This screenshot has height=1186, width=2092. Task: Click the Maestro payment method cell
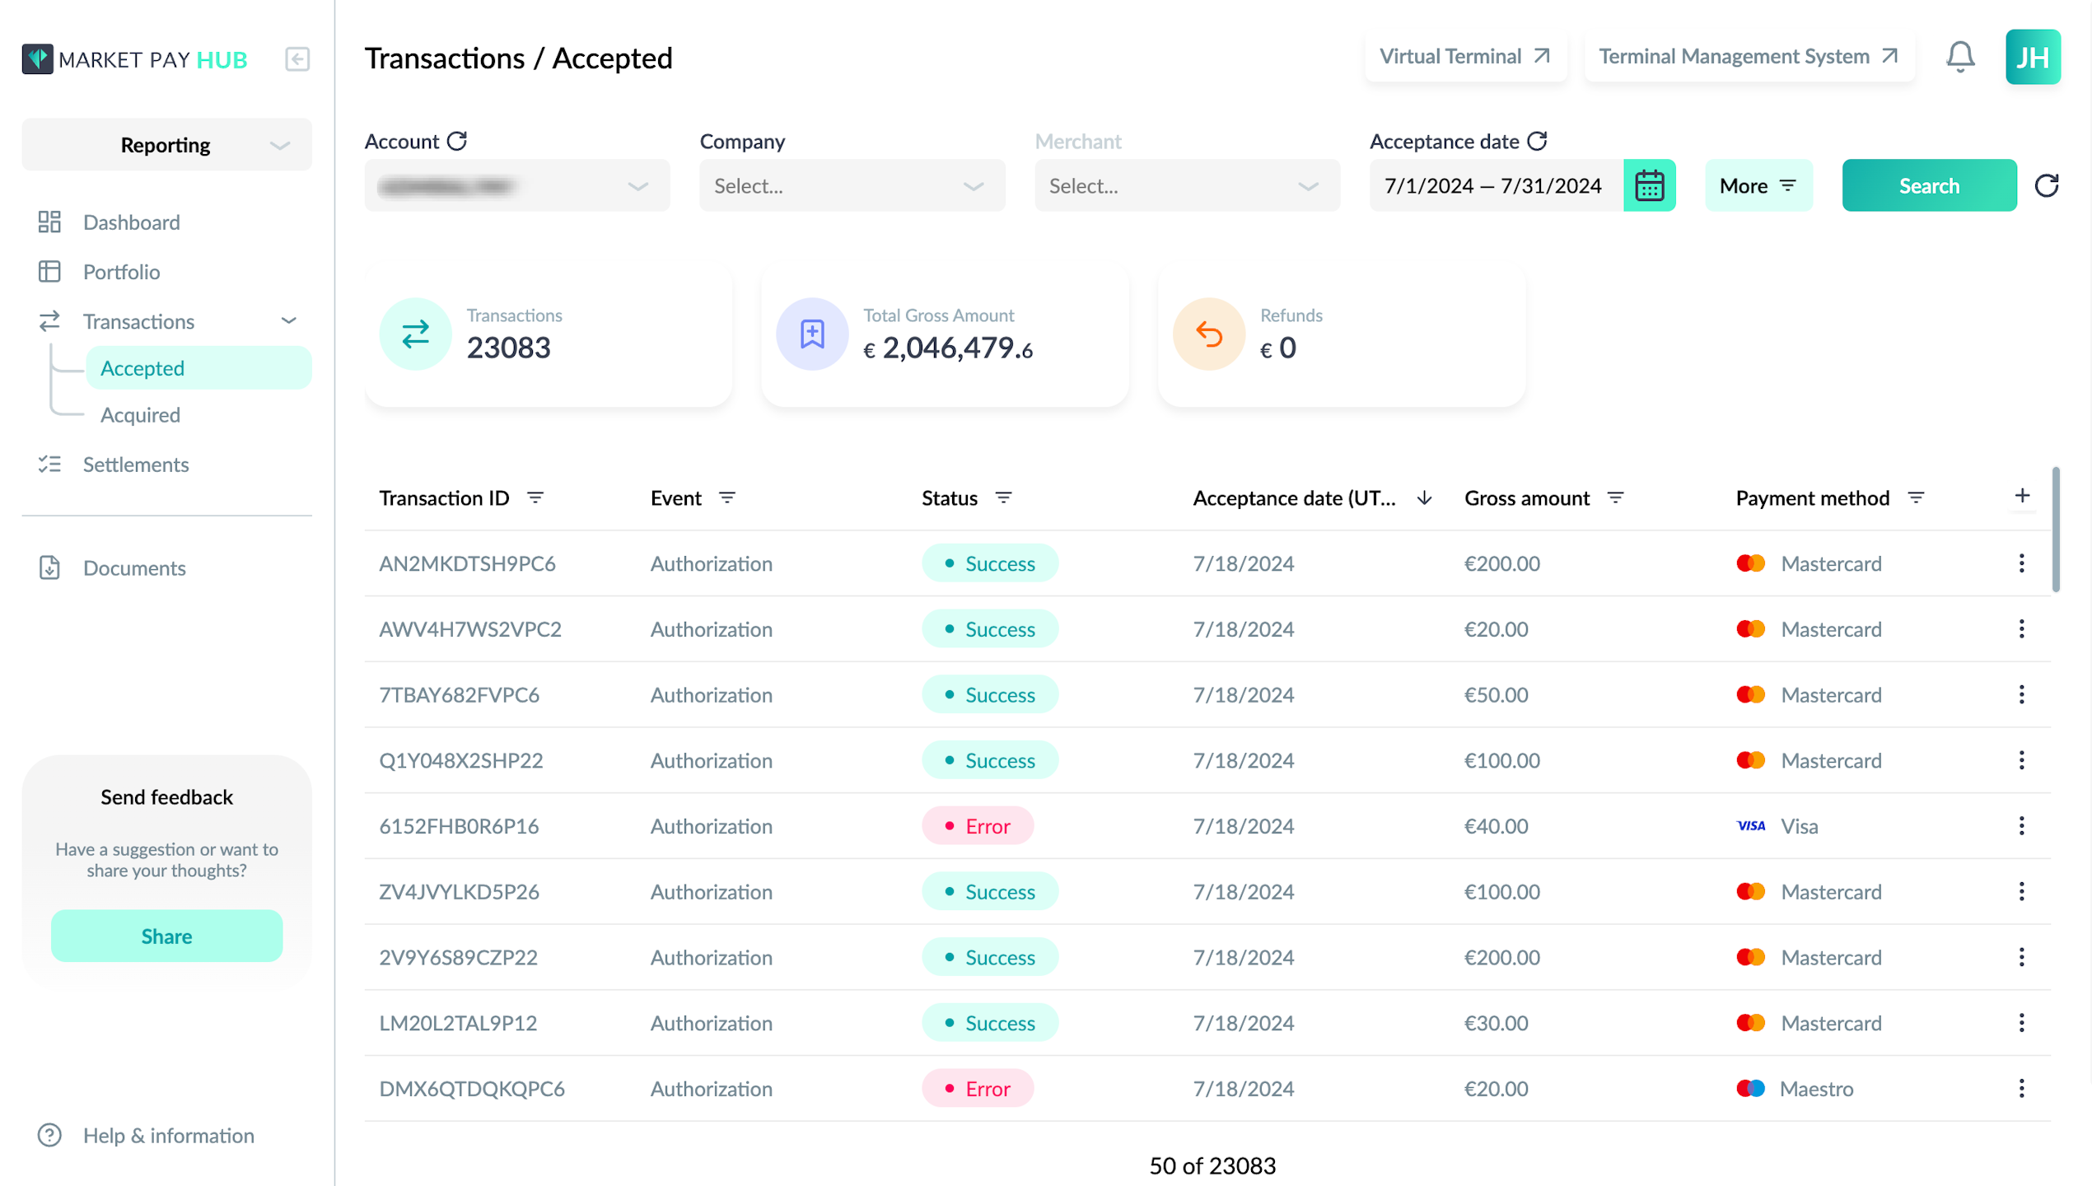click(x=1795, y=1089)
